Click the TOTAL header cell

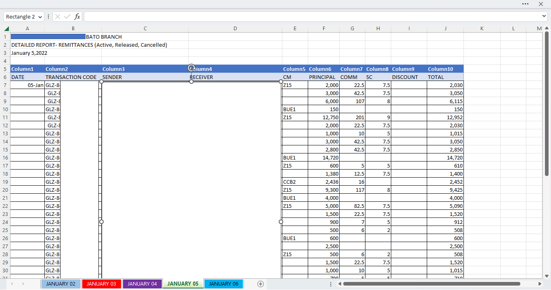445,77
